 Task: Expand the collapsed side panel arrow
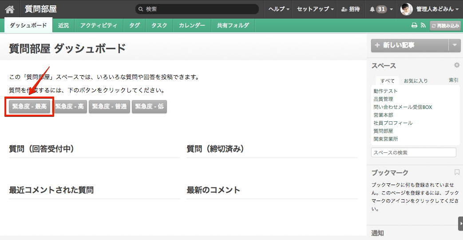461,224
